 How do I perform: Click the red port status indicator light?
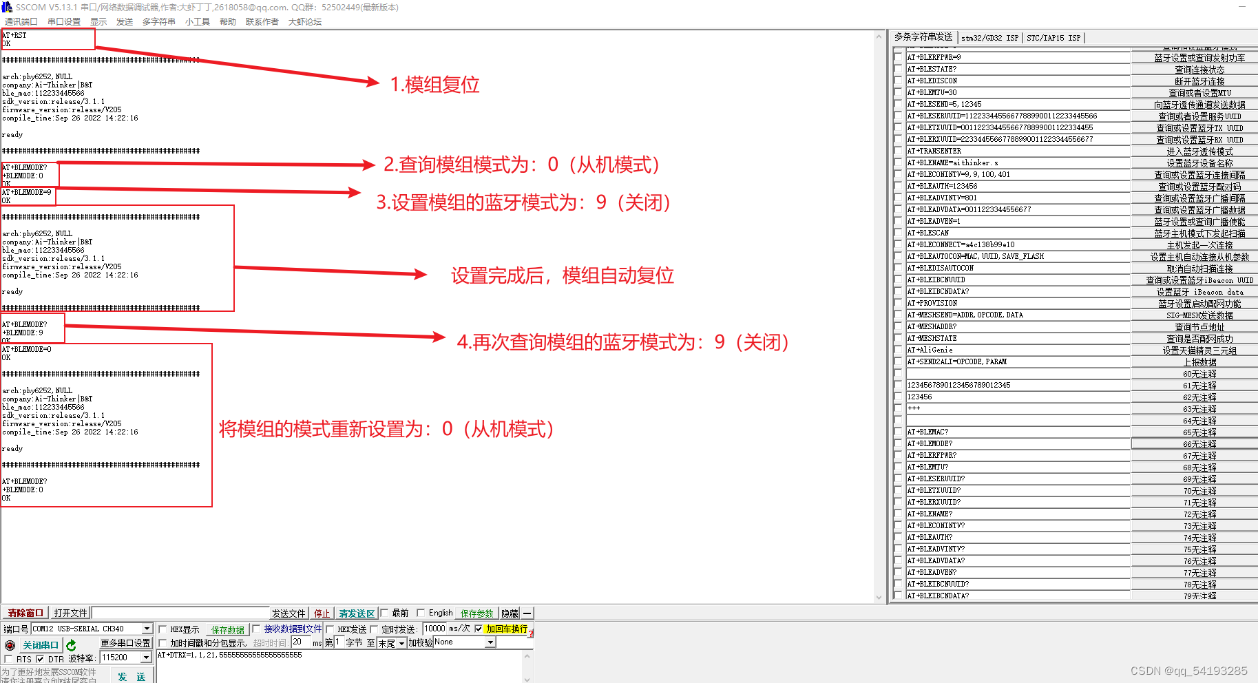pos(10,645)
